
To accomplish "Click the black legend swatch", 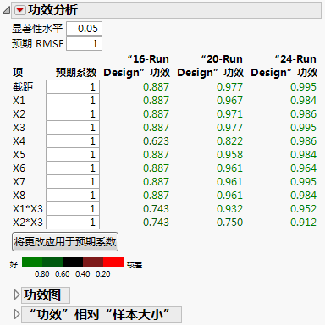I will 73,262.
